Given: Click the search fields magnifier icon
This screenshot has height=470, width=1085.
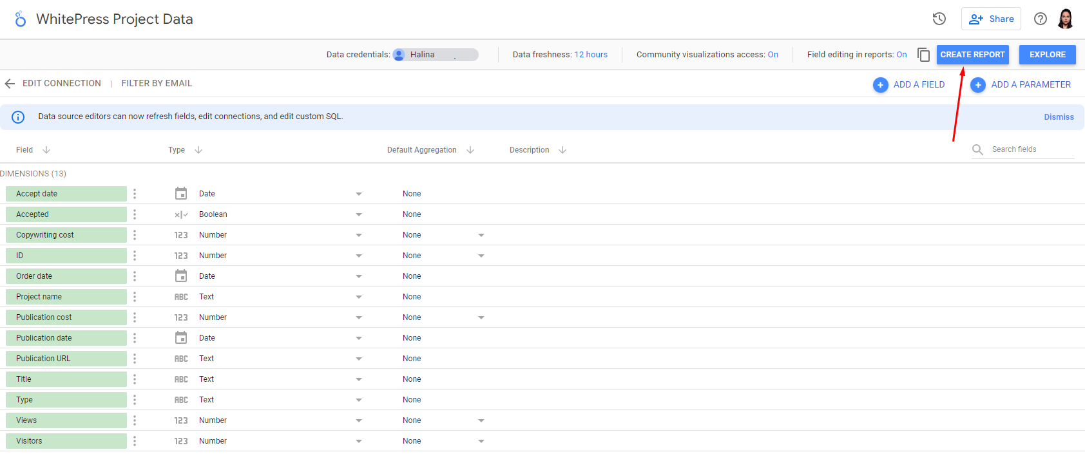Looking at the screenshot, I should [x=977, y=149].
